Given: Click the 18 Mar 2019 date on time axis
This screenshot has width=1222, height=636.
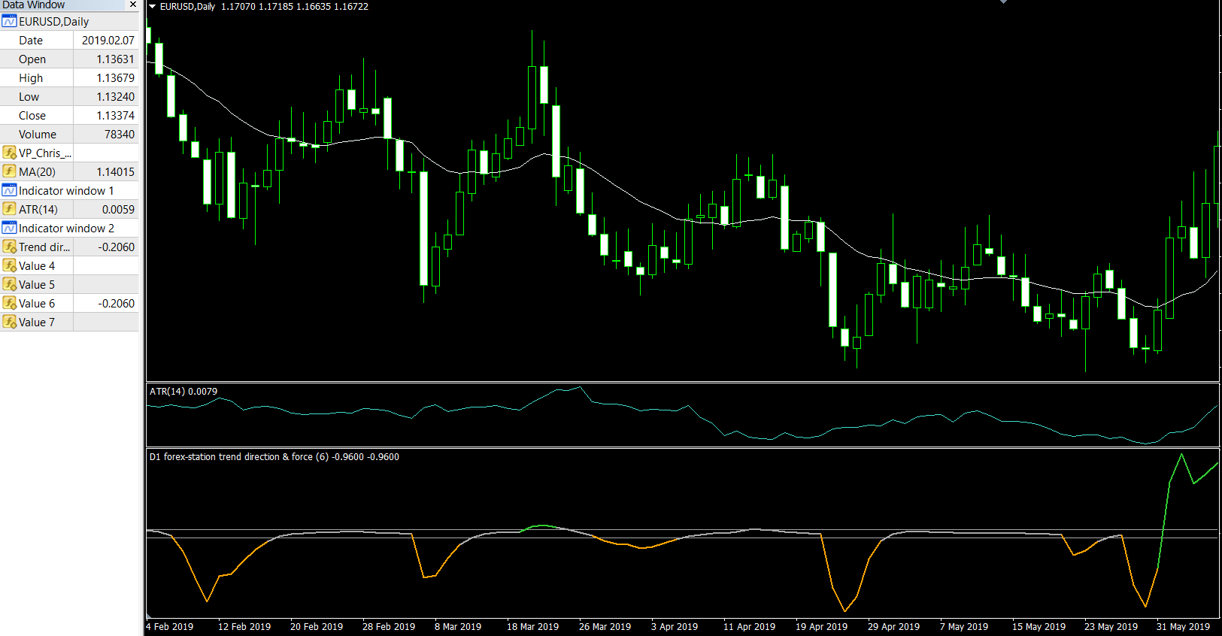Looking at the screenshot, I should pyautogui.click(x=532, y=627).
